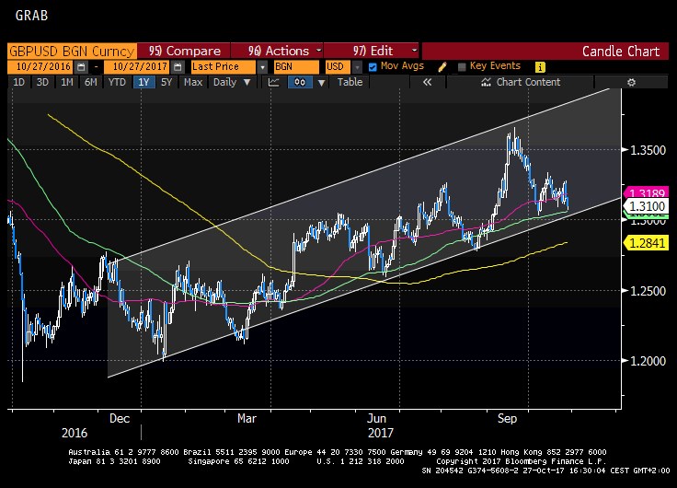The width and height of the screenshot is (677, 488).
Task: Click the pencil edit icon beside Mov Avgs
Action: click(442, 67)
